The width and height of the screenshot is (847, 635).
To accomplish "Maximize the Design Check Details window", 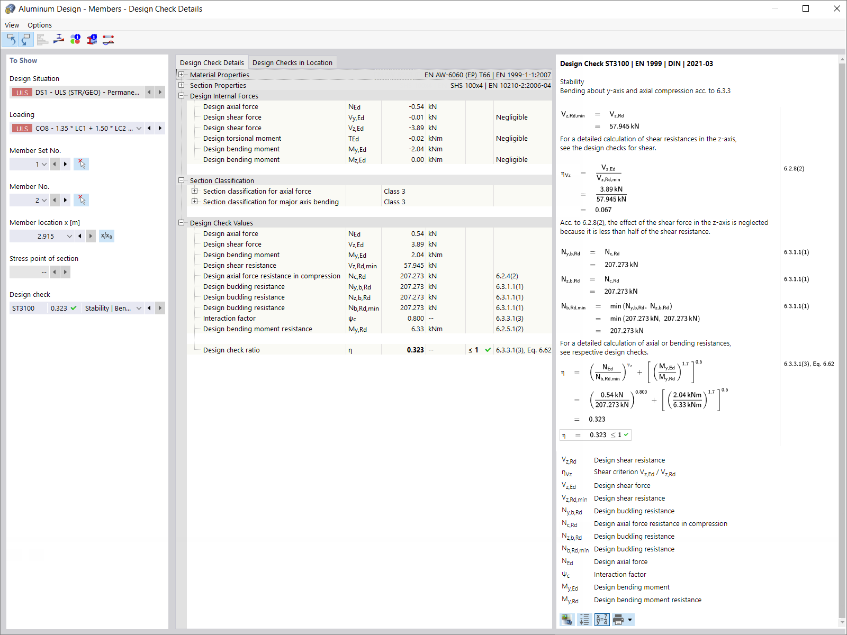I will coord(806,8).
